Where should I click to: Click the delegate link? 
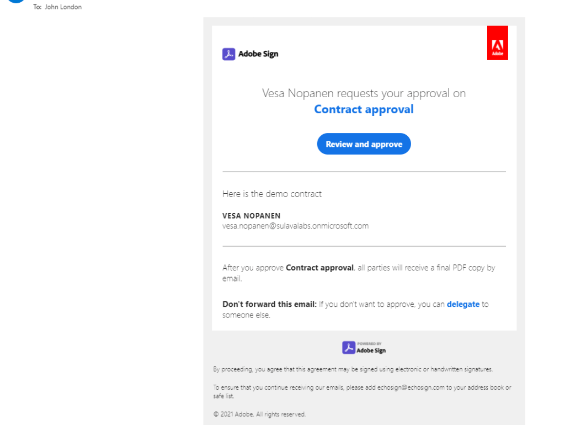tap(463, 304)
